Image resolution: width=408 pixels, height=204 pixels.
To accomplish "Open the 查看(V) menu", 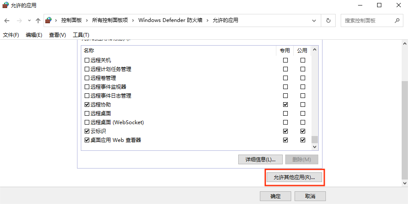I will click(x=57, y=35).
